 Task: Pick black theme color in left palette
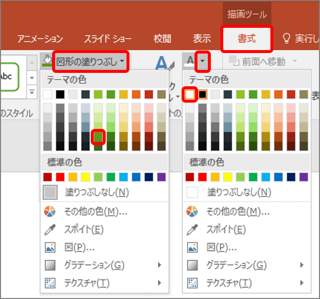click(60, 95)
